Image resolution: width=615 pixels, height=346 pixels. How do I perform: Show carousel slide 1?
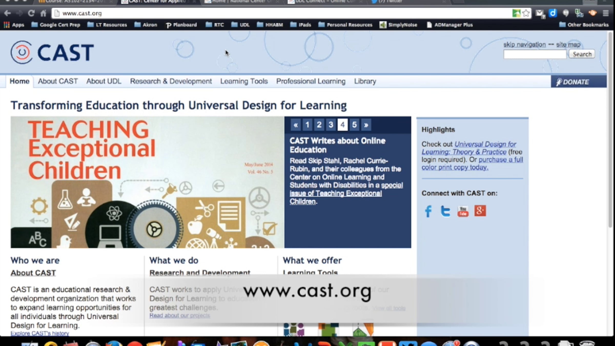(x=307, y=125)
